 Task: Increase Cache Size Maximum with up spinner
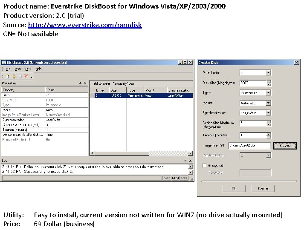point(269,122)
